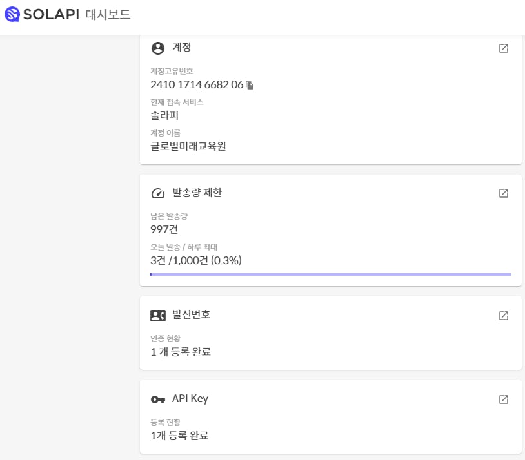Open API Key external link icon

[504, 399]
